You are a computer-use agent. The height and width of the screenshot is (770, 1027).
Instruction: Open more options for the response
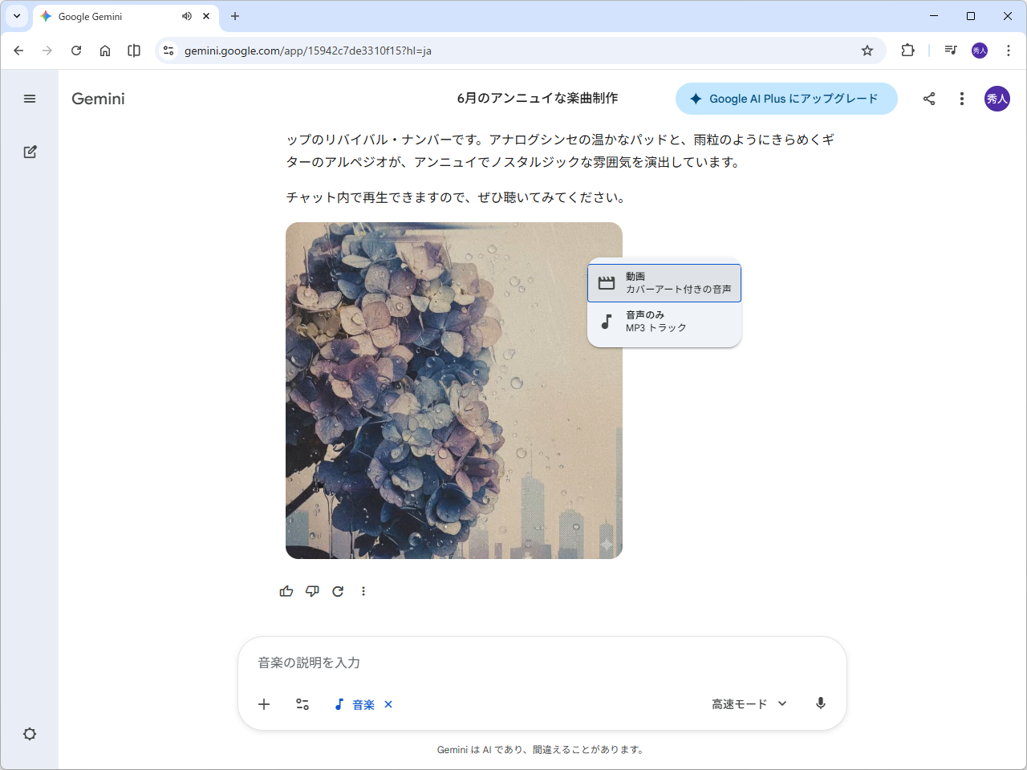363,591
